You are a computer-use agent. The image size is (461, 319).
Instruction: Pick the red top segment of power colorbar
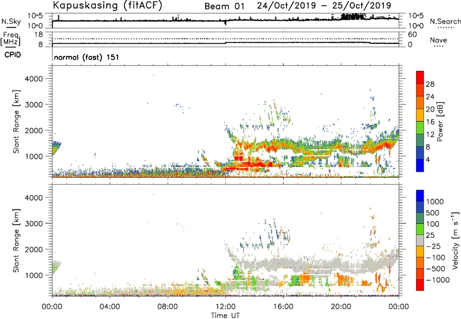[420, 78]
